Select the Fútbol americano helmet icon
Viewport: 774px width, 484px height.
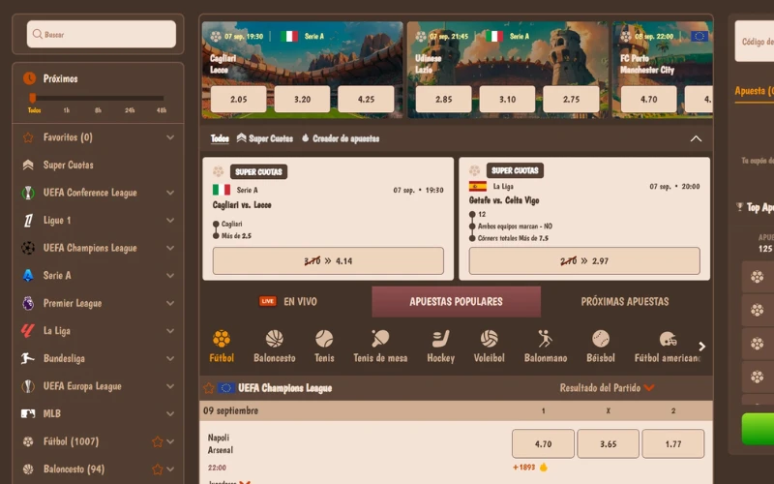668,339
